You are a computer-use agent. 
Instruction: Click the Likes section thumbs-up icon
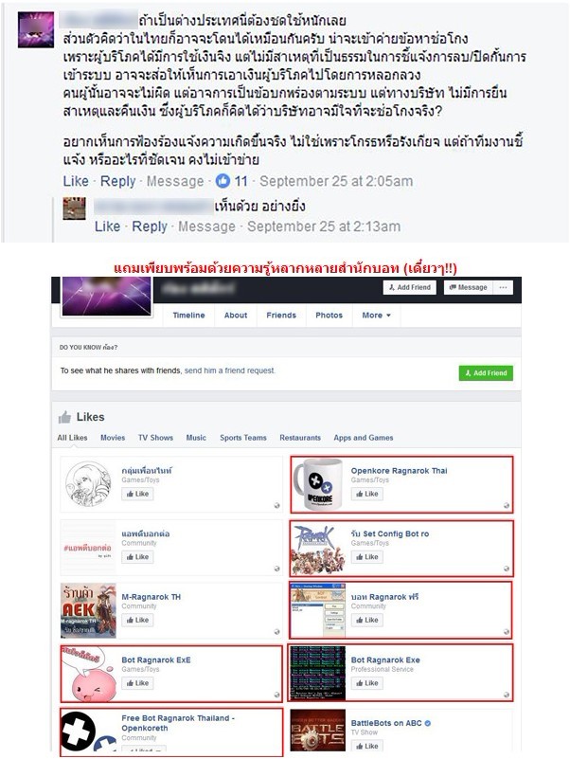coord(64,417)
